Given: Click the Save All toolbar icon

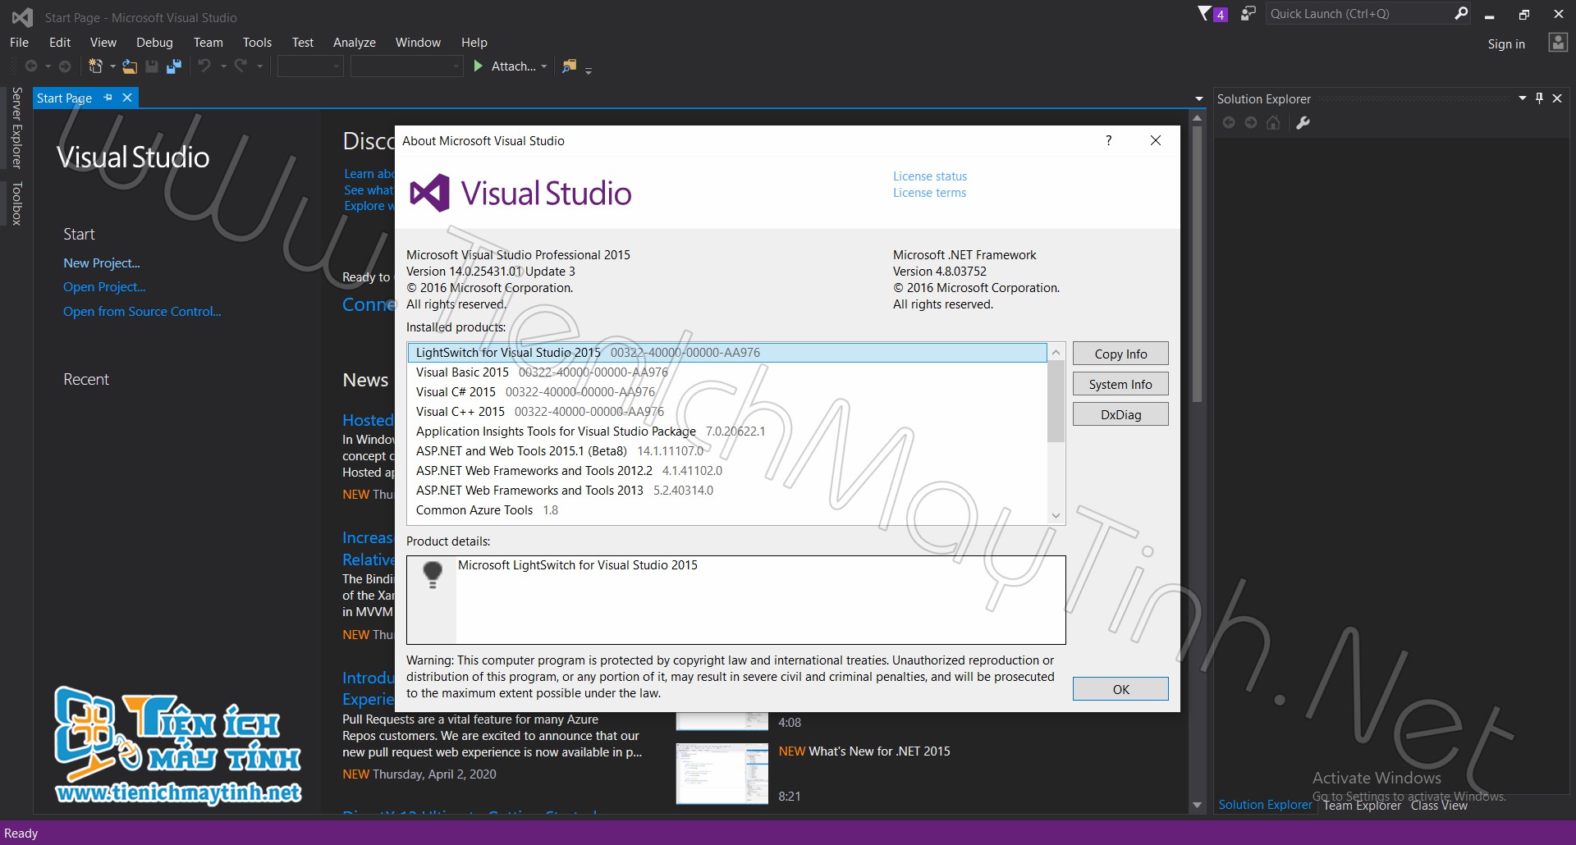Looking at the screenshot, I should 174,66.
